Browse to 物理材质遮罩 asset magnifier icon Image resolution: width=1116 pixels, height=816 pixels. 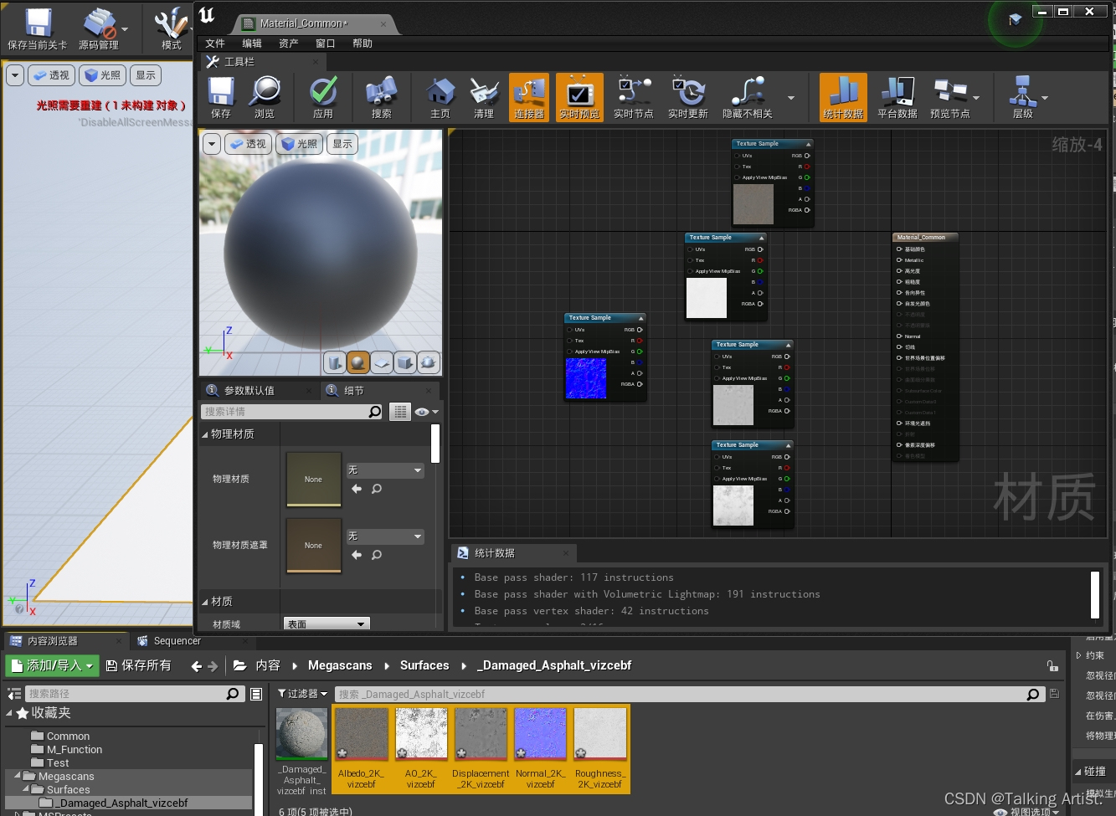coord(377,555)
